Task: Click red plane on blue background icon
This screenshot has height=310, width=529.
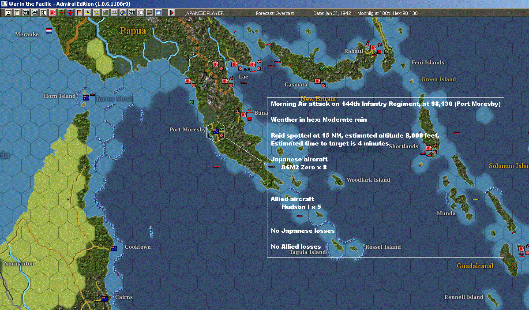Action: [x=70, y=13]
